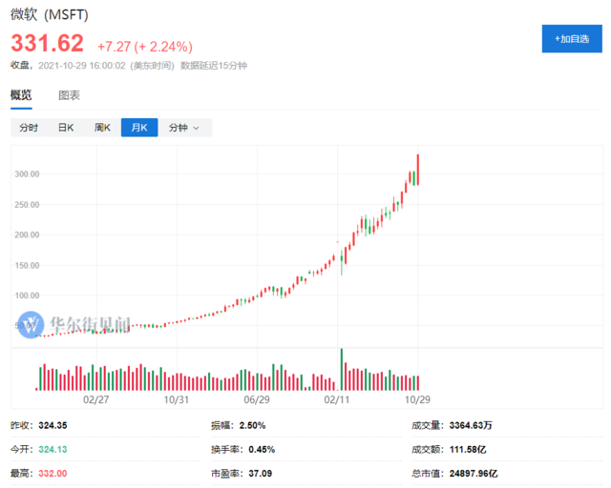Click the closing timestamp 2021-10-29 16:00:02

(82, 66)
